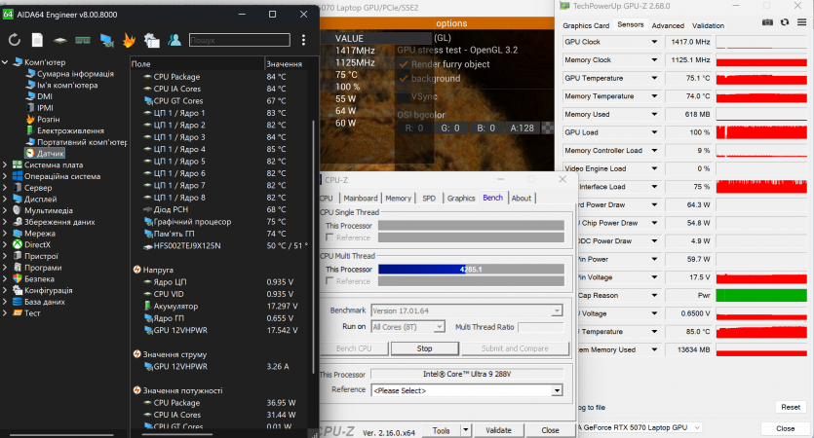Screen dimensions: 814x438
Task: Take a GPU-Z screenshot with the camera icon
Action: pyautogui.click(x=768, y=21)
